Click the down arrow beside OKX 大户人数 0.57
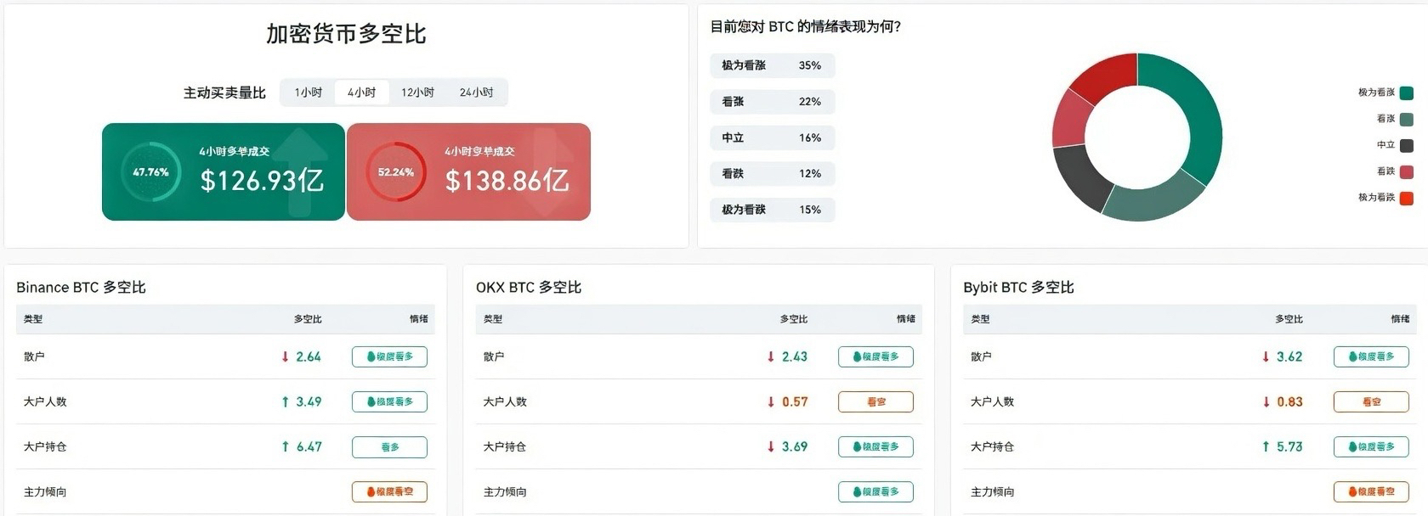This screenshot has height=516, width=1428. (771, 402)
